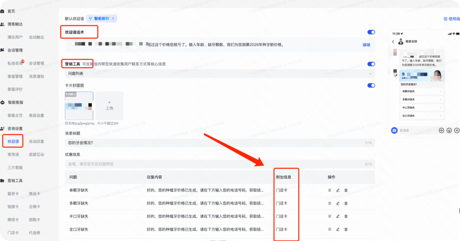
Task: Open 自动触达 in the sidebar
Action: click(x=37, y=37)
